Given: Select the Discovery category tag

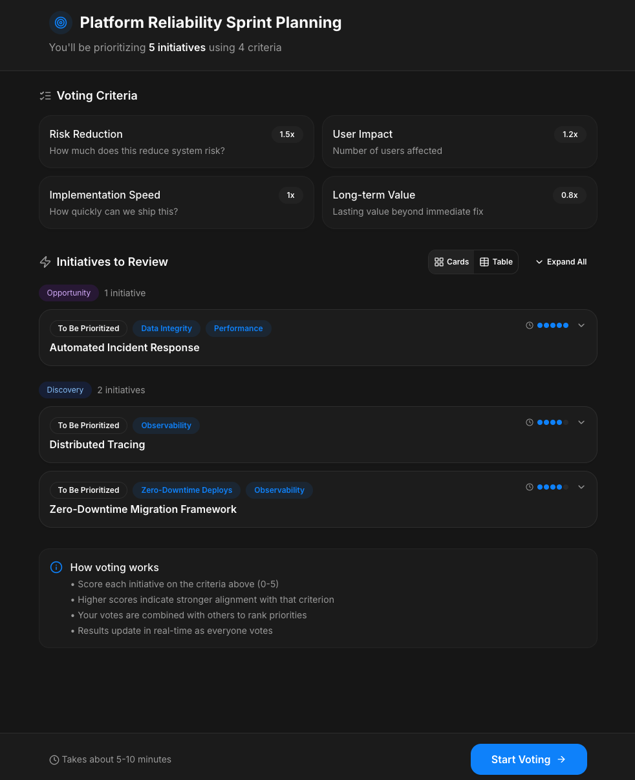Looking at the screenshot, I should click(65, 390).
